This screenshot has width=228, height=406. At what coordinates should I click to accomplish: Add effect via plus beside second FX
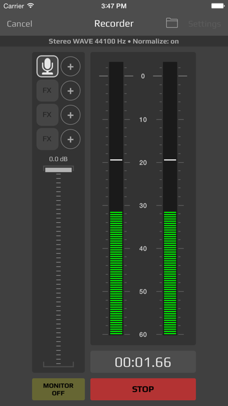(x=70, y=115)
